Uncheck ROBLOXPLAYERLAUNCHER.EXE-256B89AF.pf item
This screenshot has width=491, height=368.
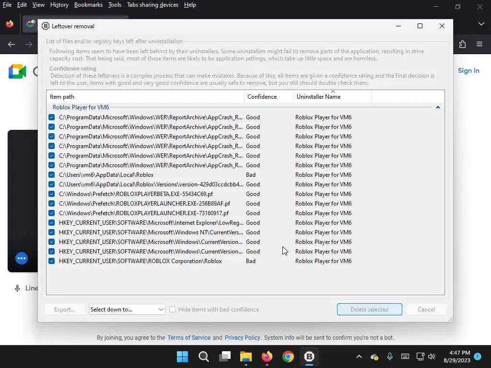point(52,203)
